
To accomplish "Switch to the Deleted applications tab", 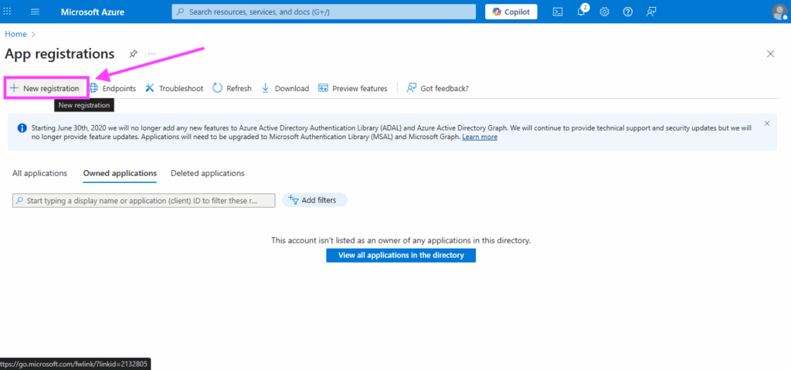I will point(207,173).
